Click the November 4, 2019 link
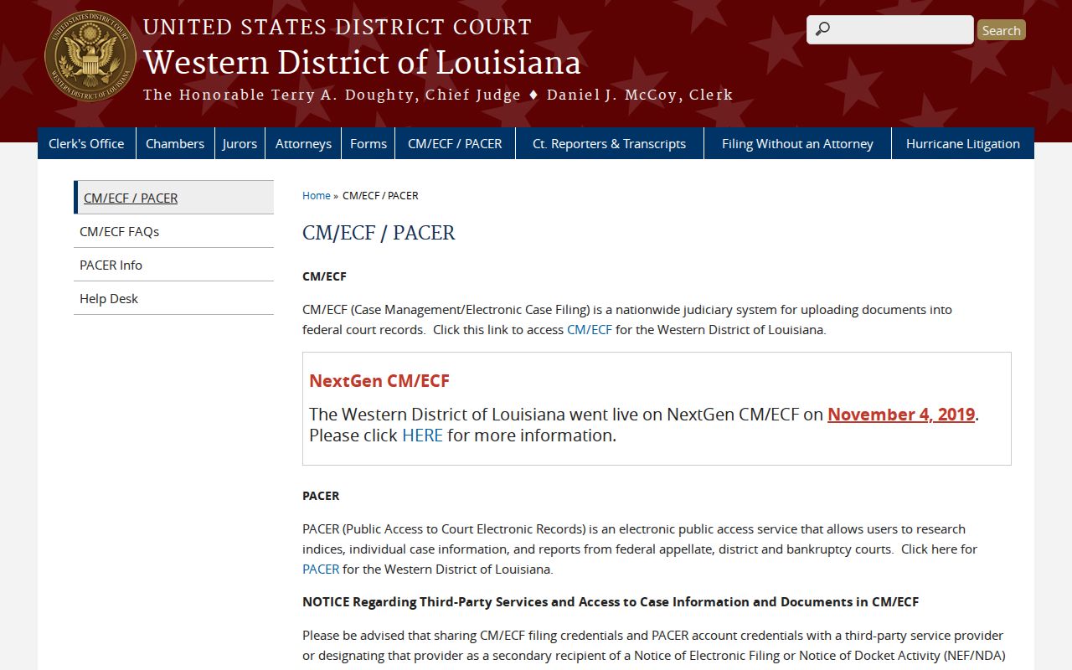 (901, 415)
